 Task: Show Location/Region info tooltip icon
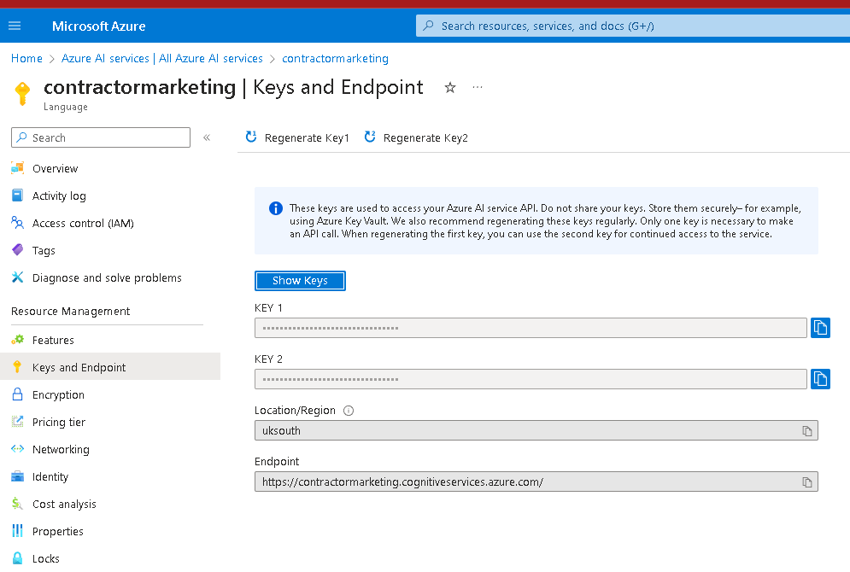[349, 411]
